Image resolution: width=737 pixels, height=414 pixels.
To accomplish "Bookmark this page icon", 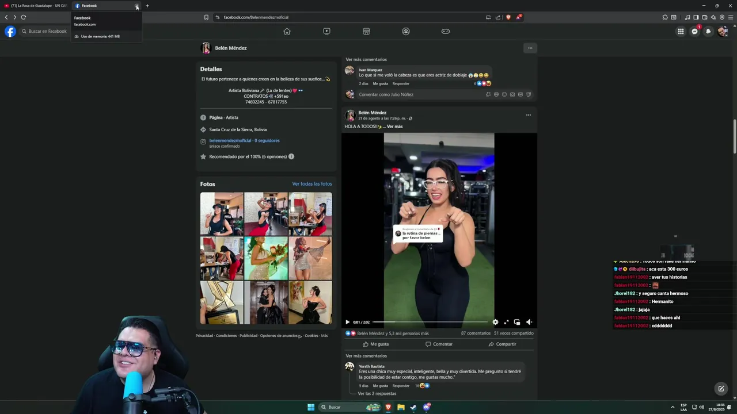I will [x=206, y=17].
